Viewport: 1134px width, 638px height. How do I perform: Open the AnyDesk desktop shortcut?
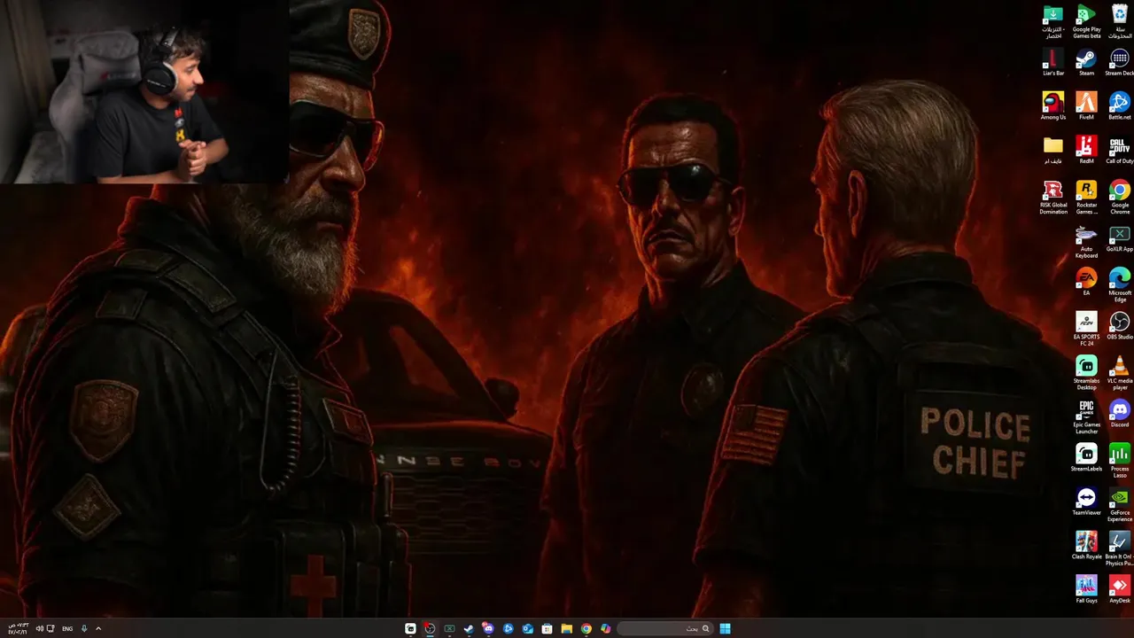[x=1120, y=588]
